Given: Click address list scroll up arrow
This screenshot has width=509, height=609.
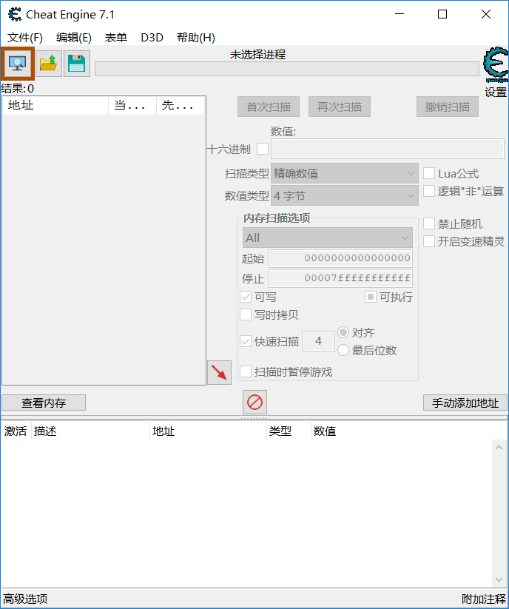Looking at the screenshot, I should coord(499,448).
